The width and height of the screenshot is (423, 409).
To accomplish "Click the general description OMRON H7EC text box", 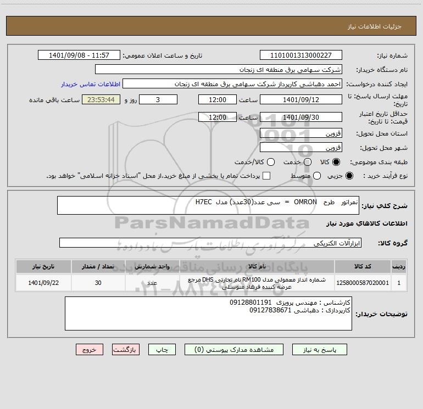I will 208,205.
